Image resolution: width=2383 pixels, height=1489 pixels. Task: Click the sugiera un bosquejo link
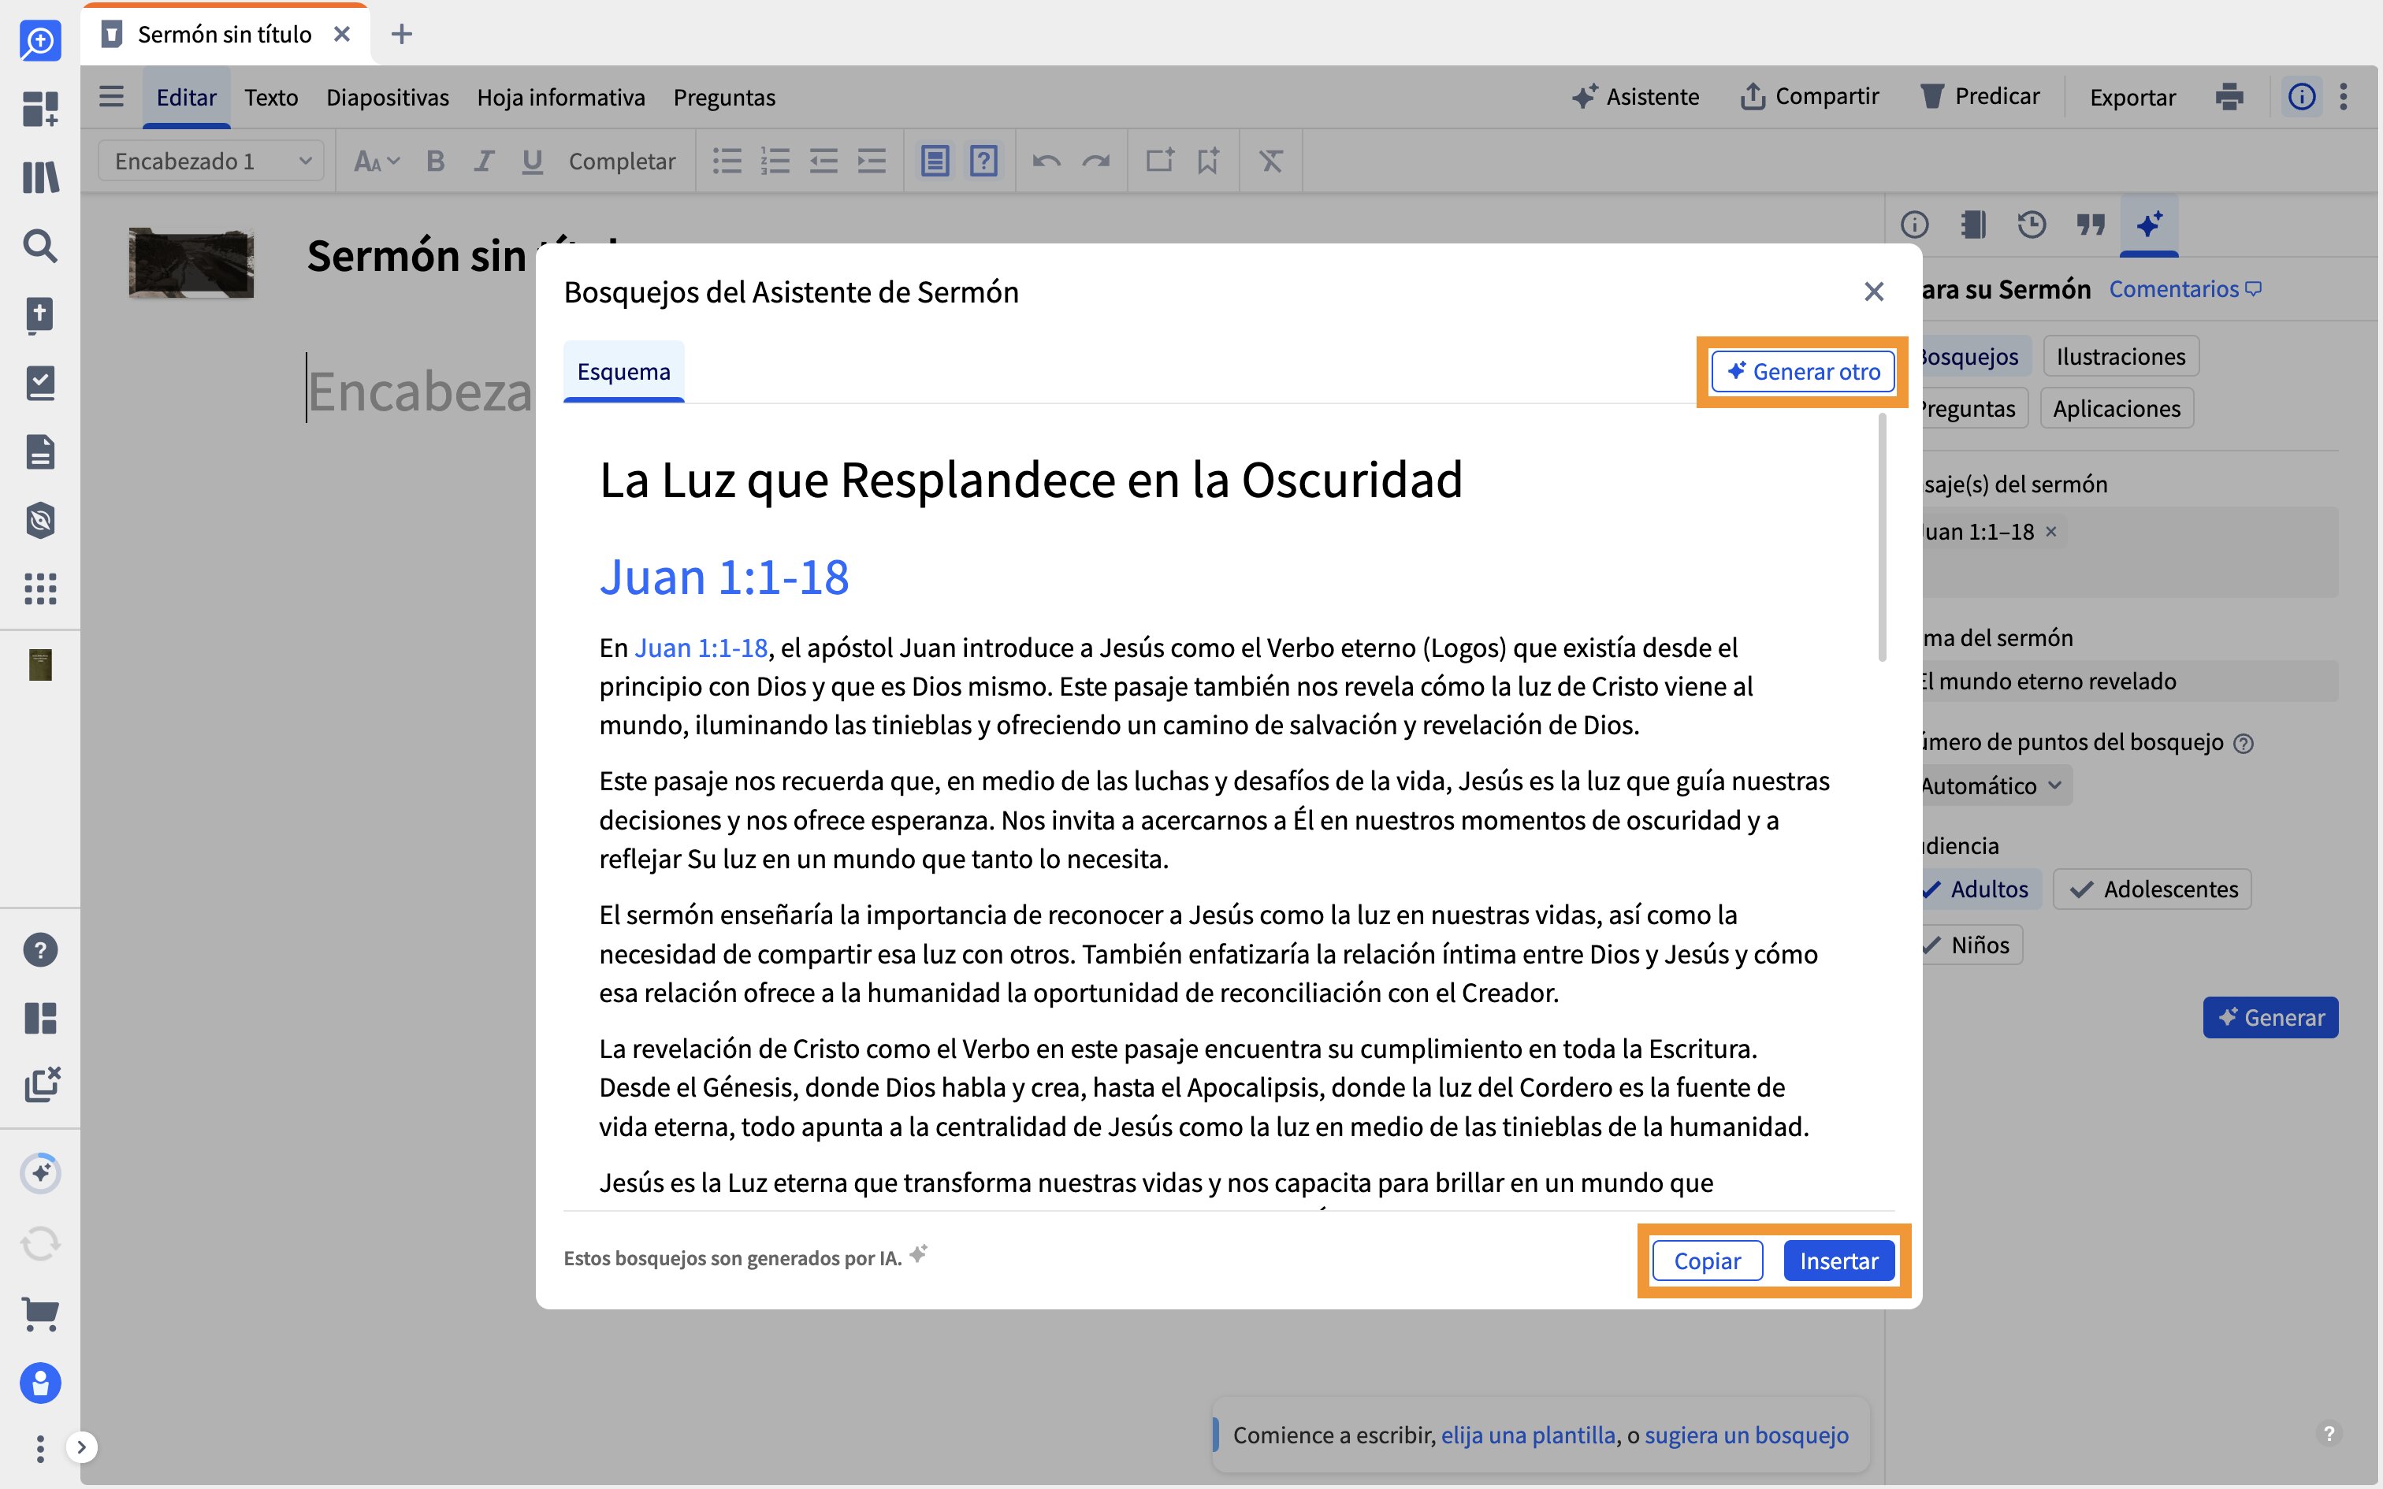click(1747, 1435)
